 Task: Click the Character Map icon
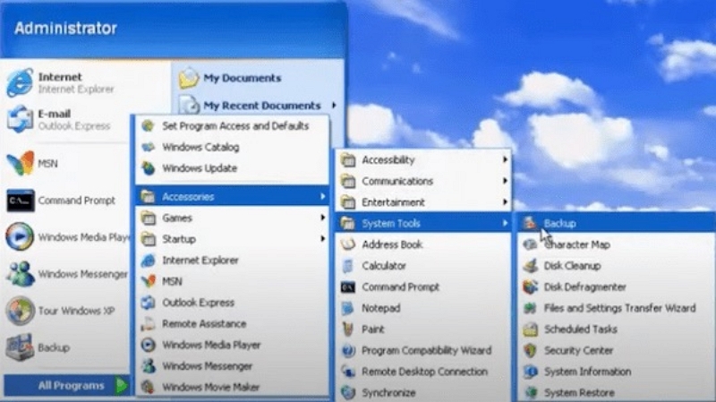click(530, 244)
